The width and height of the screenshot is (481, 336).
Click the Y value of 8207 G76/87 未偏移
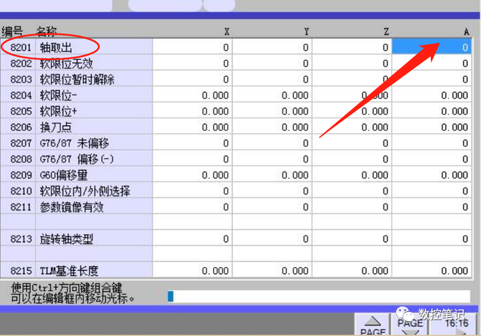pyautogui.click(x=272, y=143)
